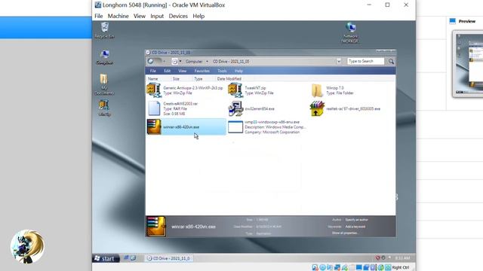Select the Winzip 7.0 folder icon
Image resolution: width=483 pixels, height=271 pixels.
317,90
